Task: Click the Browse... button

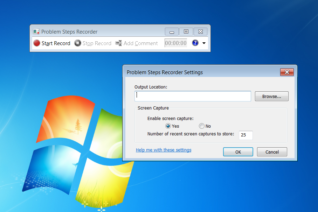Action: point(271,96)
